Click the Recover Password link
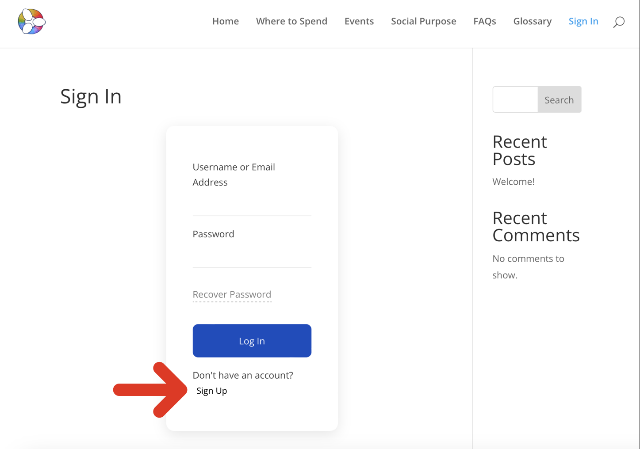640x449 pixels. click(232, 294)
